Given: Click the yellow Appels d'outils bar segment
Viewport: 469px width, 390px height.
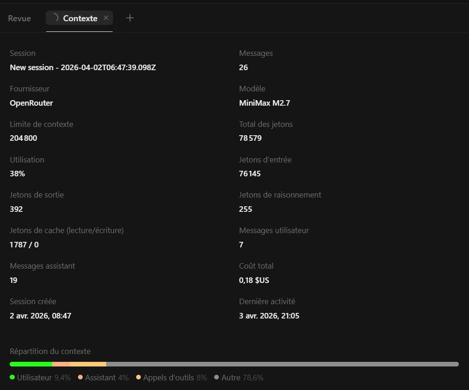Looking at the screenshot, I should pos(88,364).
